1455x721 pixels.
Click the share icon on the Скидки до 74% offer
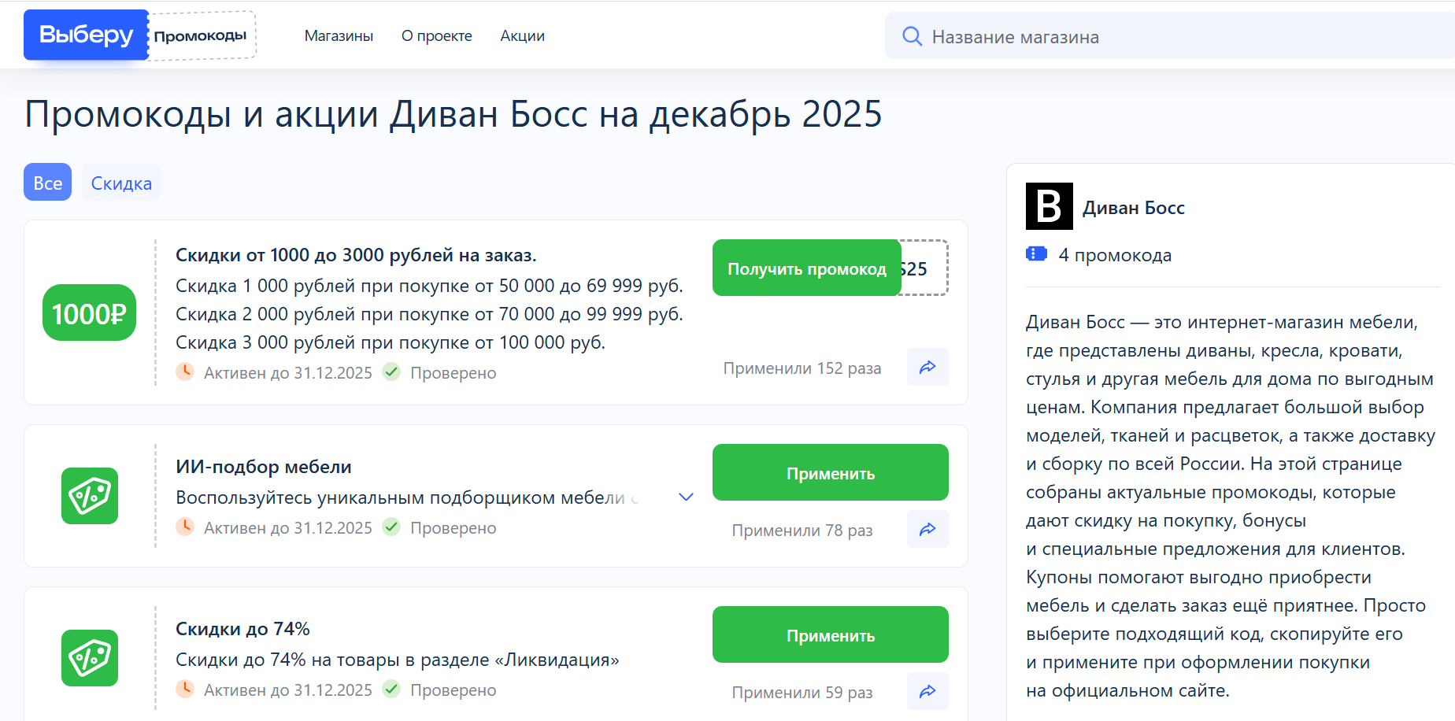pyautogui.click(x=927, y=691)
